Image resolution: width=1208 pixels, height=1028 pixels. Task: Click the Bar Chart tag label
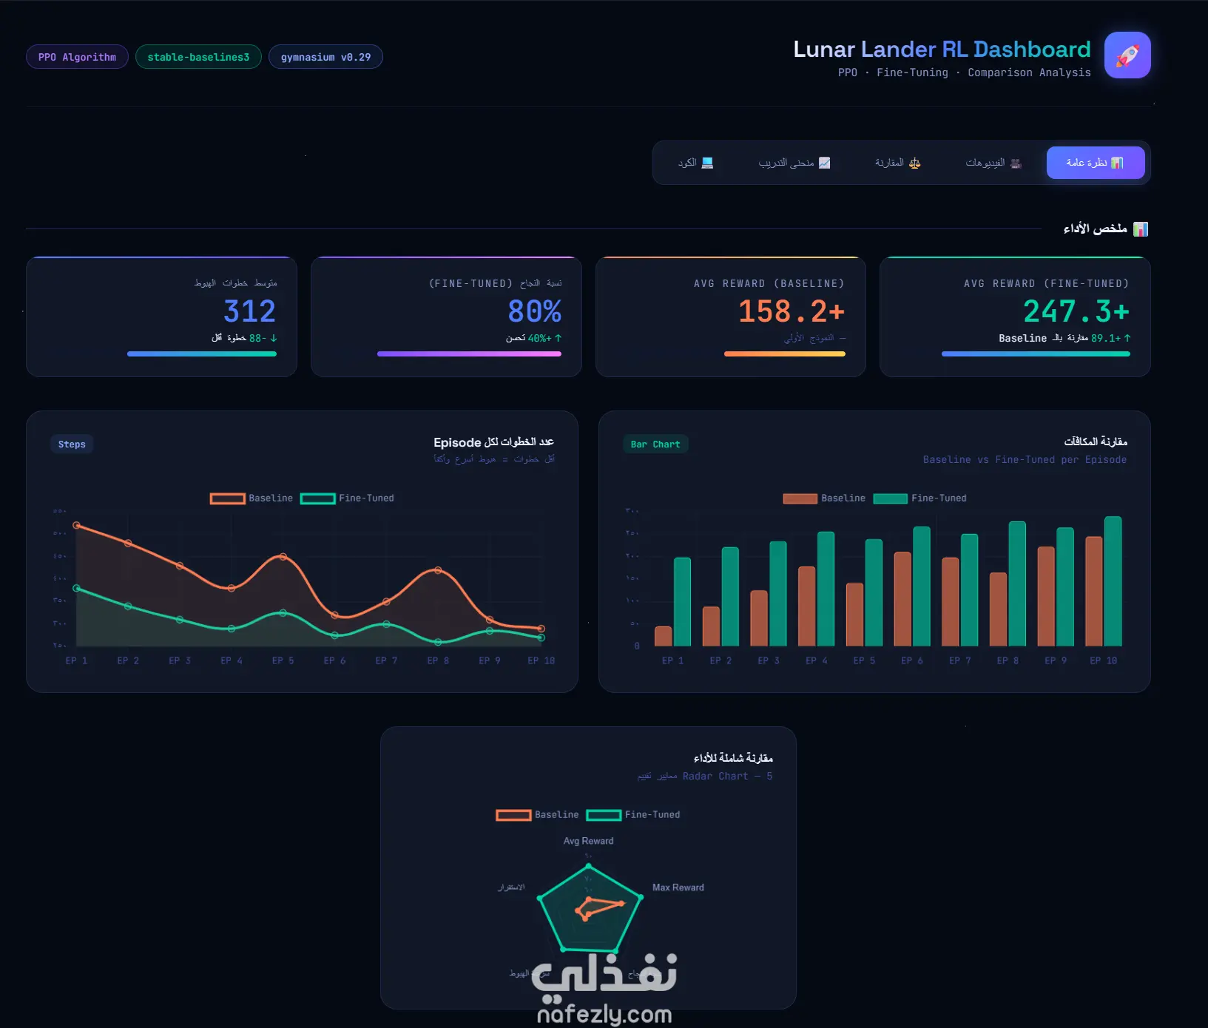coord(655,444)
